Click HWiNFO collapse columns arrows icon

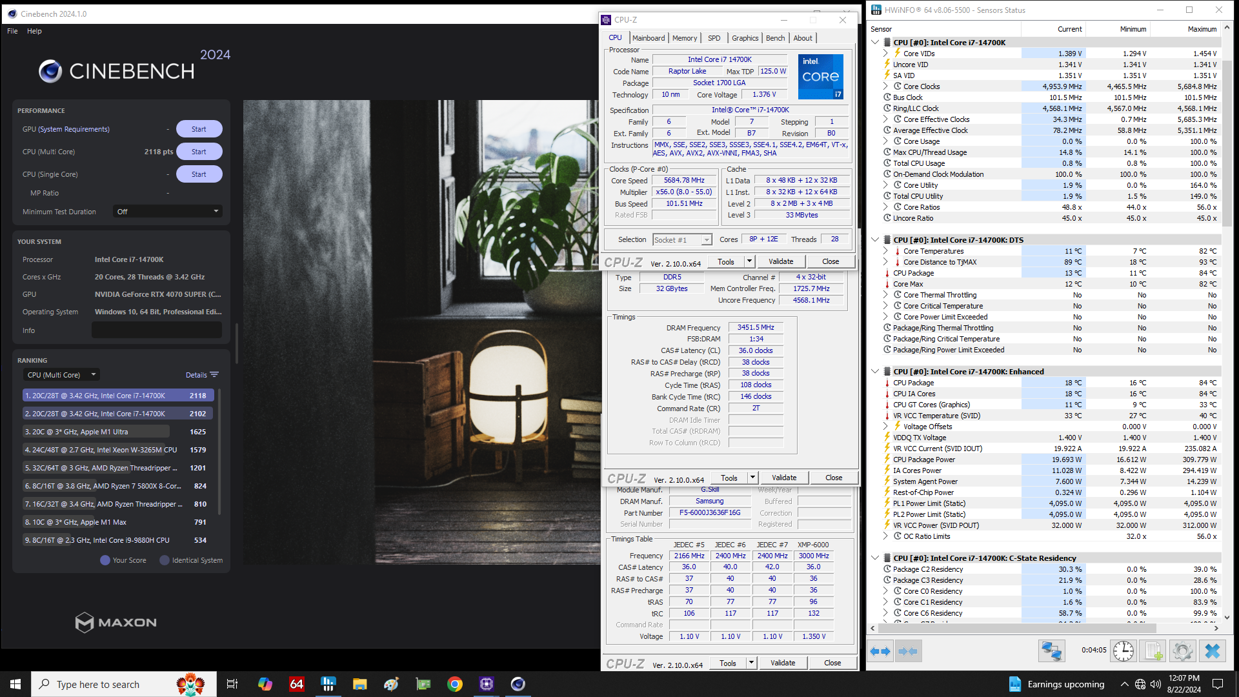[x=908, y=651]
